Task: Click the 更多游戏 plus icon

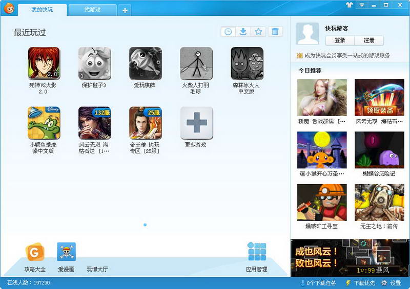Action: [x=197, y=123]
